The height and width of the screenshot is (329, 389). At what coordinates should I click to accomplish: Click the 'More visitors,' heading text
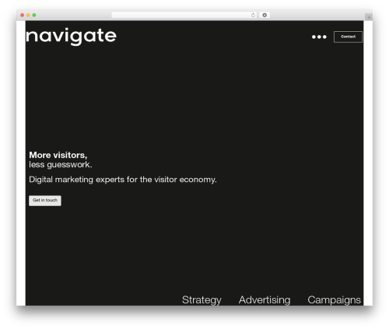58,155
